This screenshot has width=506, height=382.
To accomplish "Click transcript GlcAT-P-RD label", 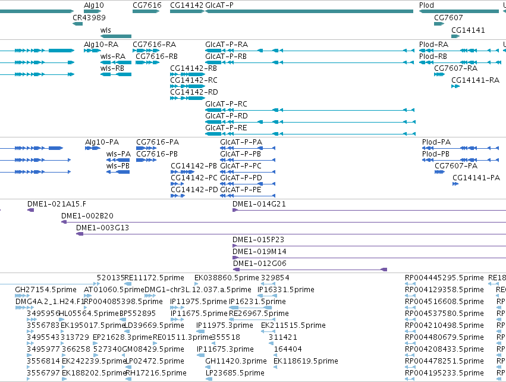I will click(227, 116).
